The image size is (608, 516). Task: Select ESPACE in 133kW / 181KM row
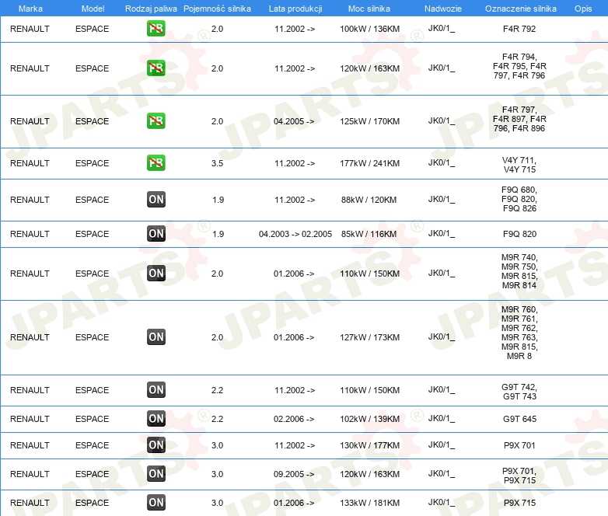pyautogui.click(x=92, y=503)
